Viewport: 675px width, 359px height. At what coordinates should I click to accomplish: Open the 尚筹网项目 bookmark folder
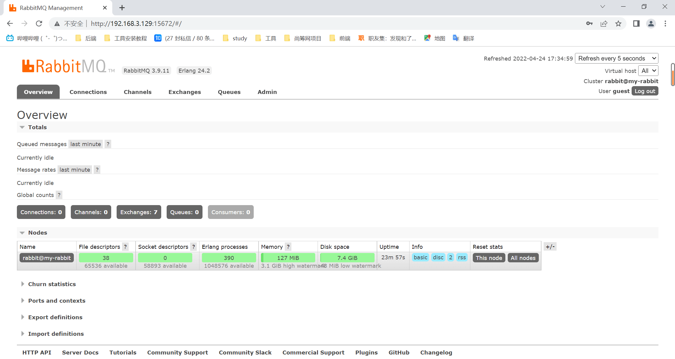tap(303, 38)
